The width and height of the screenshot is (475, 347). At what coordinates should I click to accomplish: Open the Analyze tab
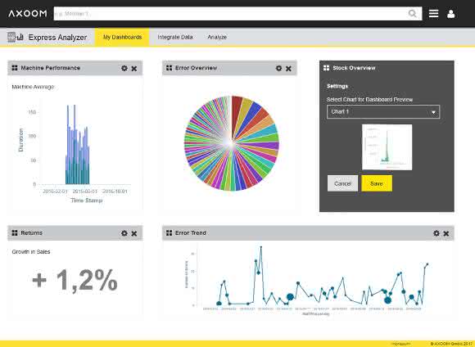coord(217,38)
